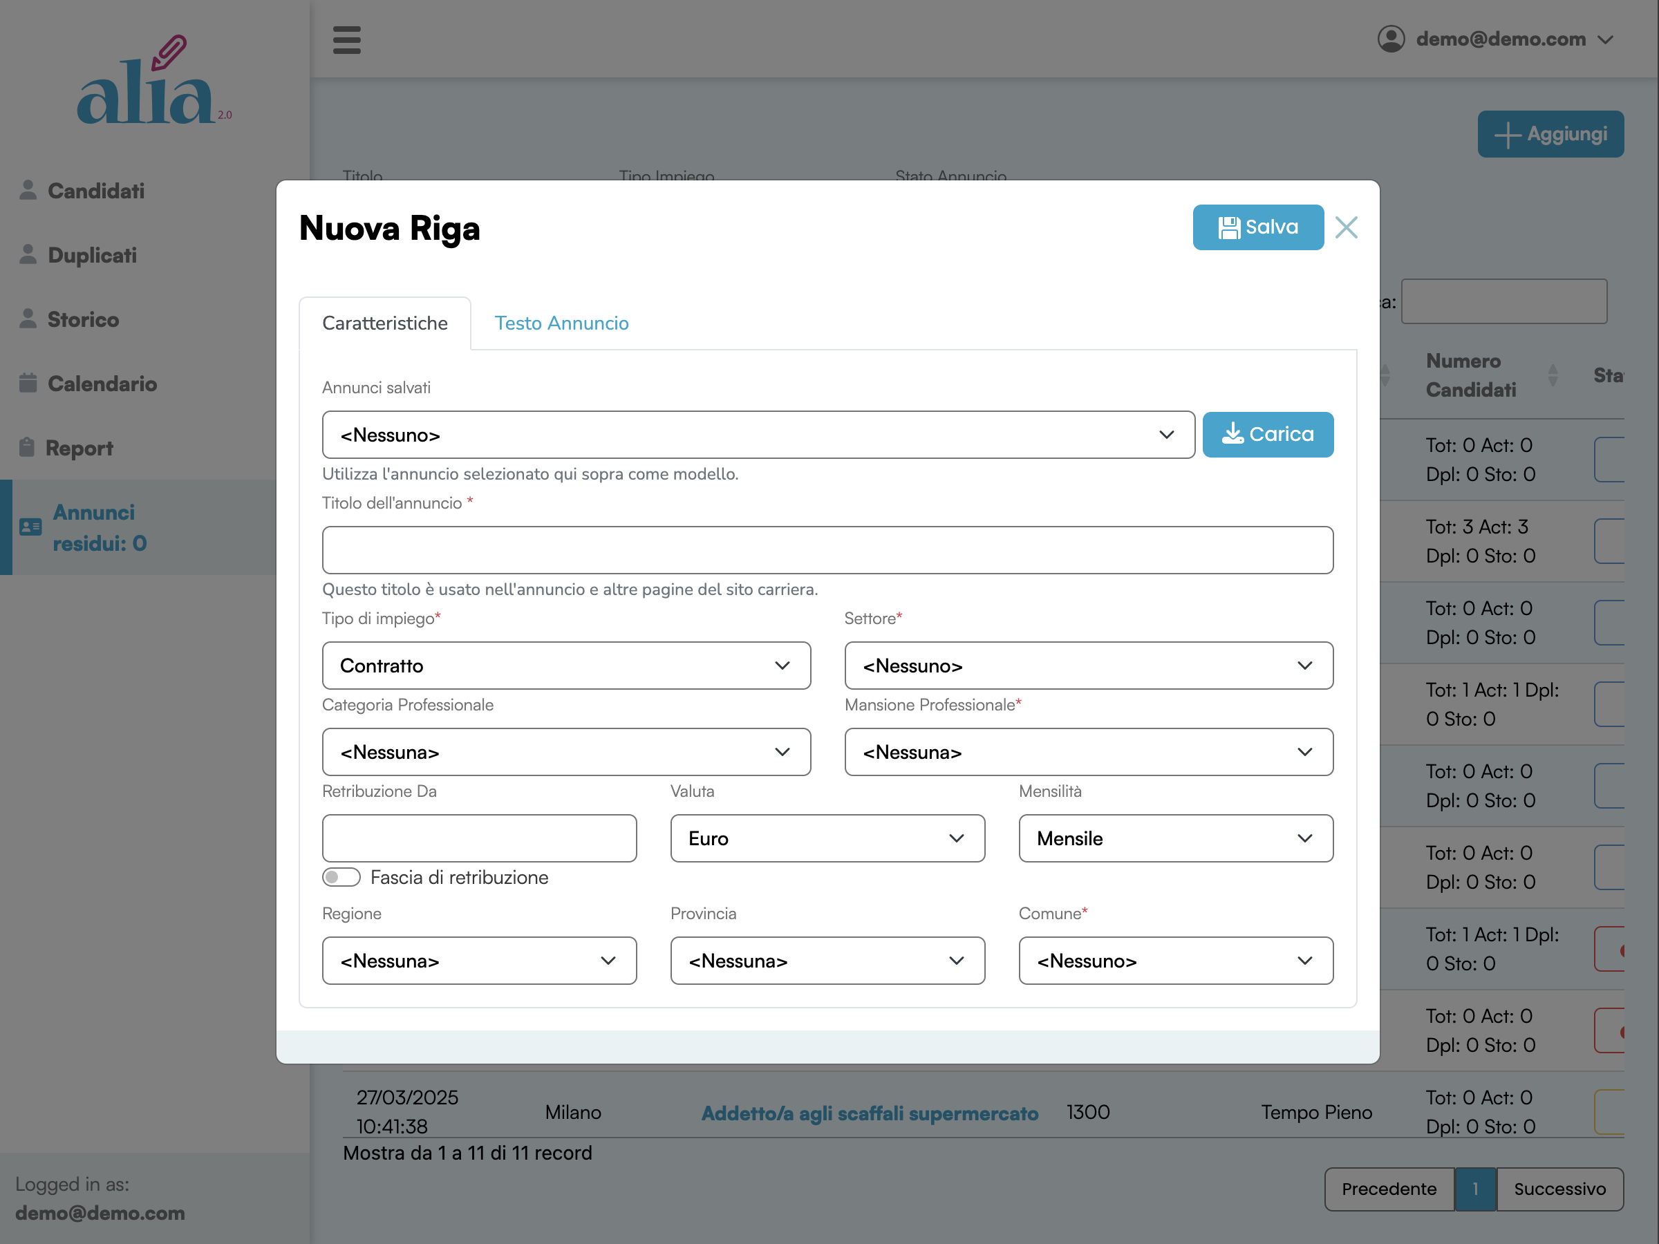Click the Report clipboard icon
The image size is (1659, 1244).
27,447
